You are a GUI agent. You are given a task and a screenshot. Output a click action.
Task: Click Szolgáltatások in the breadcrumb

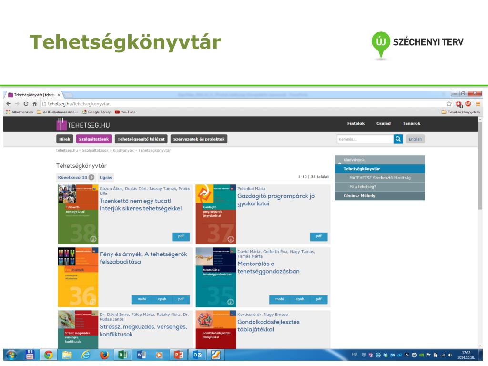95,150
